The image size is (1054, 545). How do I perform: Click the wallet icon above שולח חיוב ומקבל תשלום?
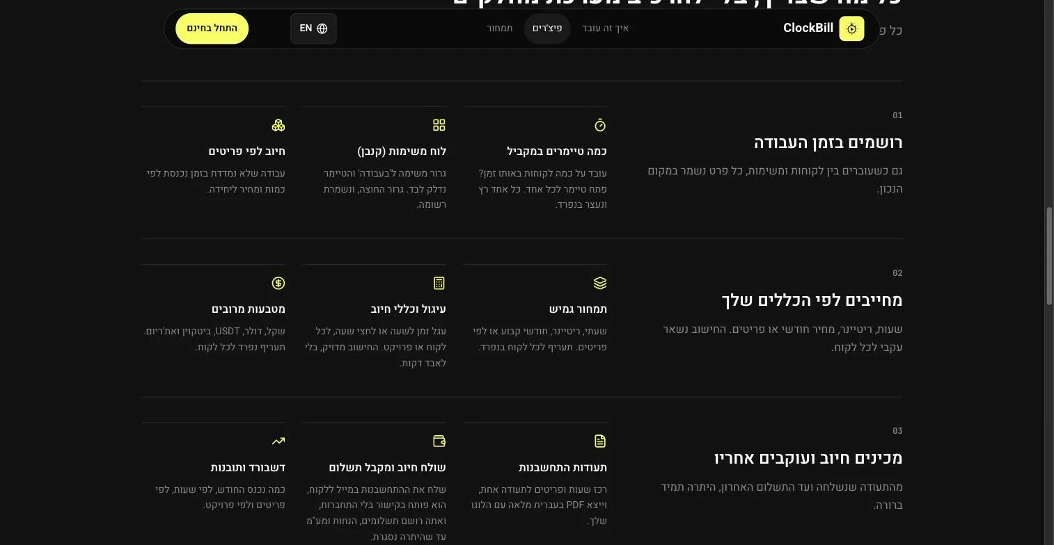pyautogui.click(x=439, y=441)
